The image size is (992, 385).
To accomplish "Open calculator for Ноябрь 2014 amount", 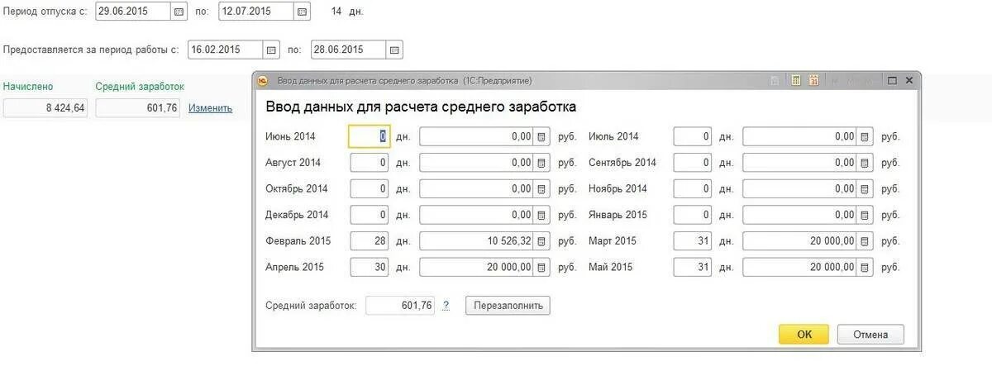I will pyautogui.click(x=865, y=189).
